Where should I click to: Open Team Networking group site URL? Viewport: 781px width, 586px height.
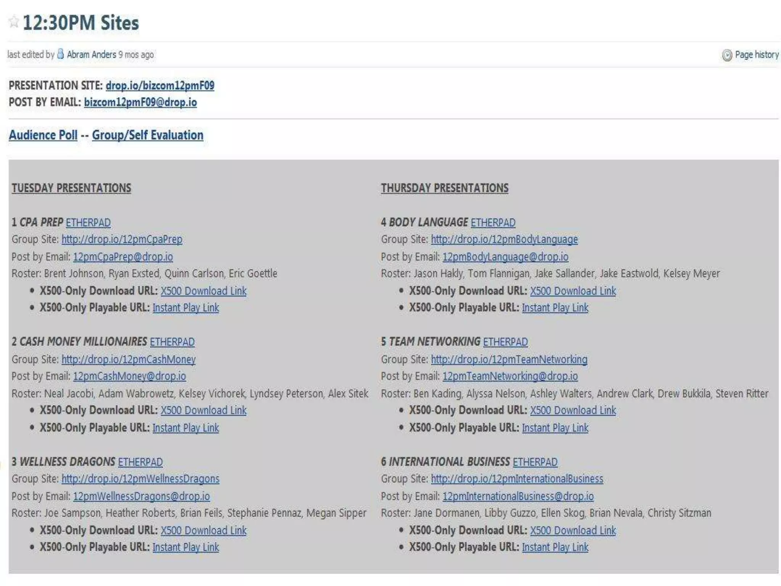(509, 359)
